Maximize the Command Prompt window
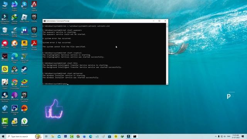Image resolution: width=247 pixels, height=139 pixels. 159,21
